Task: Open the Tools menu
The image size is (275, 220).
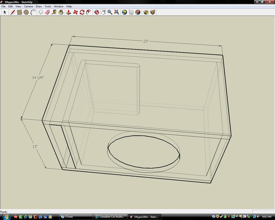Action: pyautogui.click(x=48, y=6)
